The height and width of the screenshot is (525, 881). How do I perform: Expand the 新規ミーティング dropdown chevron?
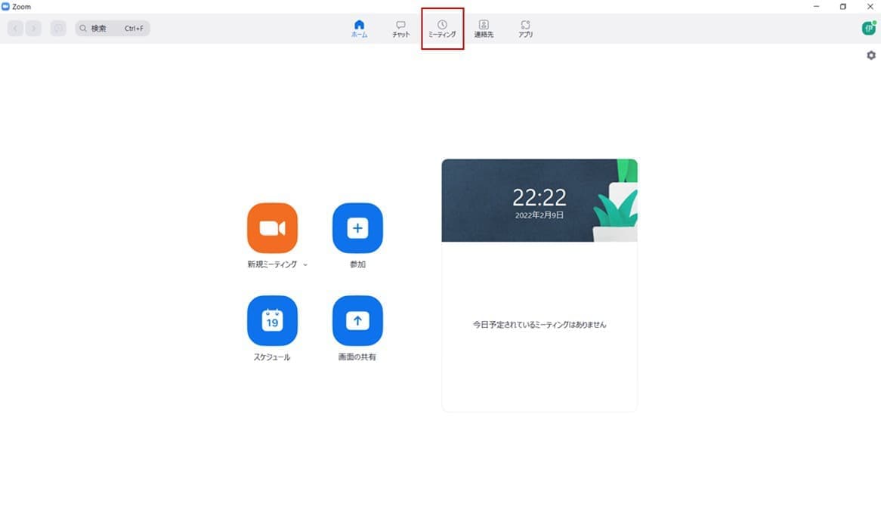(305, 265)
